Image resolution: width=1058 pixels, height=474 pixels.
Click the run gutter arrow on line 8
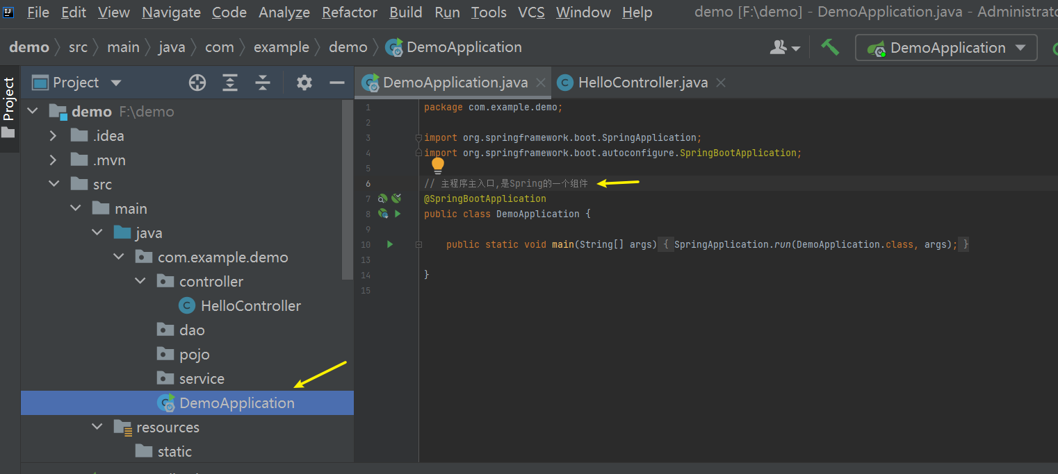(x=398, y=214)
